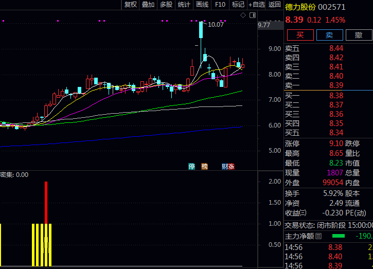Click the blue 卖 sell button
This screenshot has height=269, width=373.
click(329, 35)
